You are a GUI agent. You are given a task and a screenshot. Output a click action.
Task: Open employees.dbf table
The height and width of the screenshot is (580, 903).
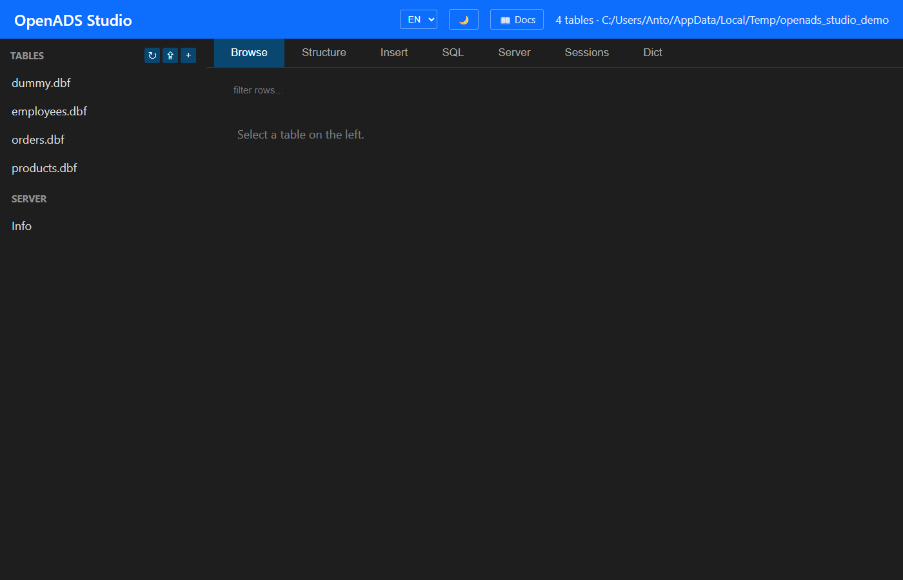click(103, 111)
